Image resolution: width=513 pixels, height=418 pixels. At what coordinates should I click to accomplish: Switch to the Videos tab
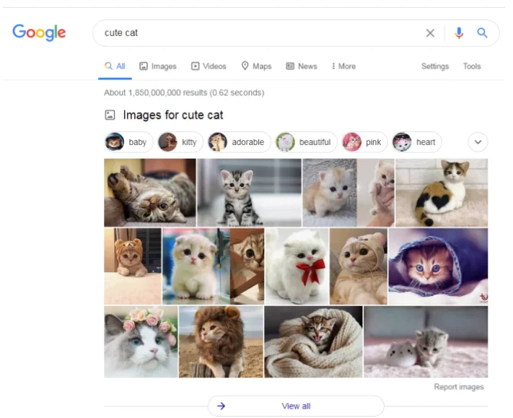(x=209, y=66)
